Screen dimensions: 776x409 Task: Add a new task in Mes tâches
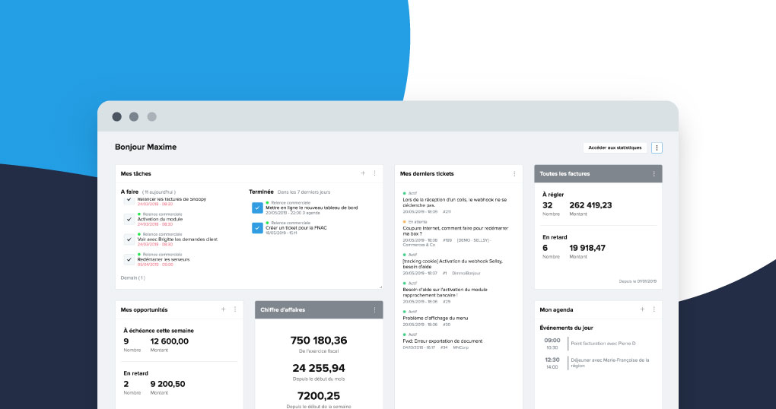pos(363,173)
